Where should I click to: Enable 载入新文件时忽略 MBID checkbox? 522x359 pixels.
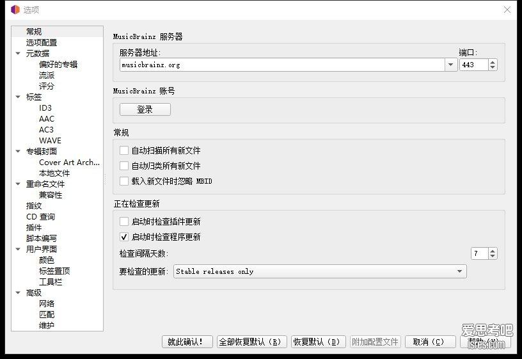(x=124, y=181)
